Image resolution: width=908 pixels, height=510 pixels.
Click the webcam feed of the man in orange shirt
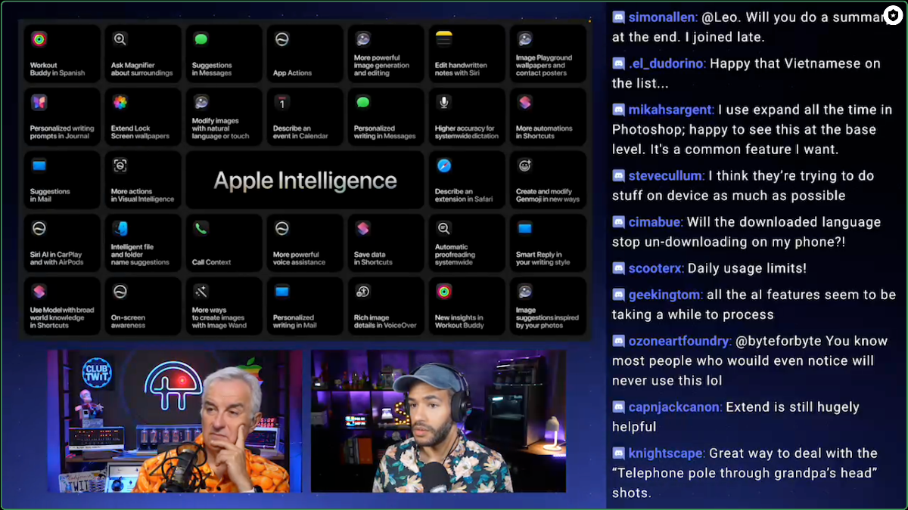point(175,421)
